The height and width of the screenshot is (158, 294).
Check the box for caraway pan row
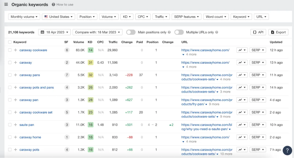point(10,100)
